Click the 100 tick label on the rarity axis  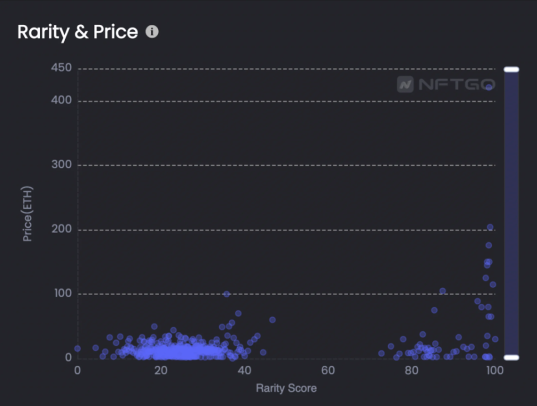pyautogui.click(x=494, y=370)
